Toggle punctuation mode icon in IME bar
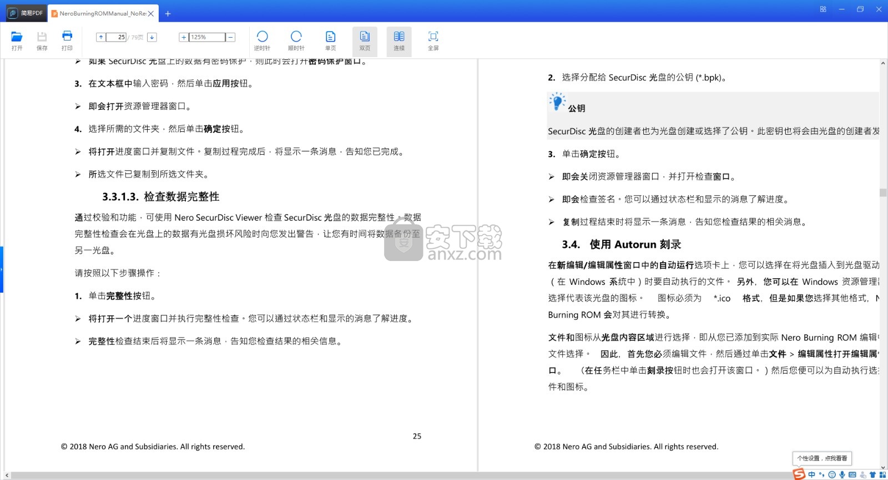This screenshot has height=480, width=888. tap(821, 474)
